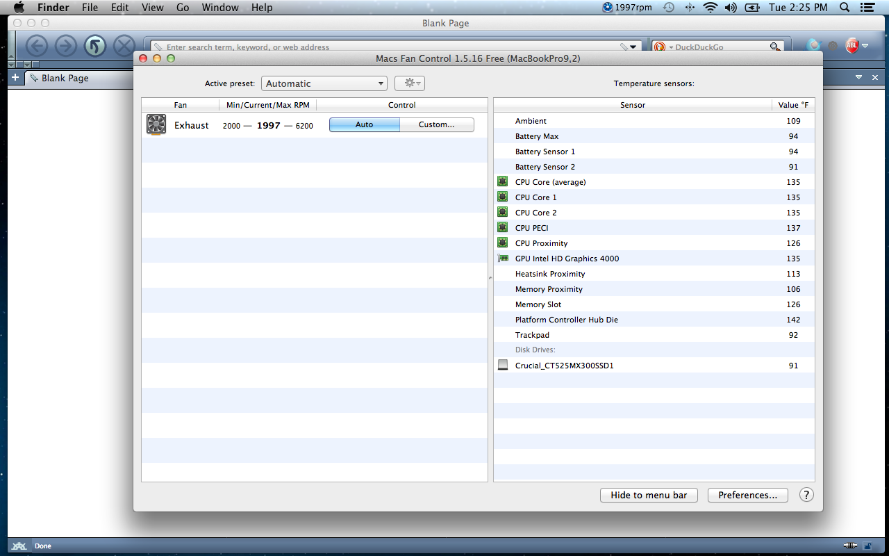The width and height of the screenshot is (889, 556).
Task: Select the CPU PECI chip icon
Action: pos(503,227)
